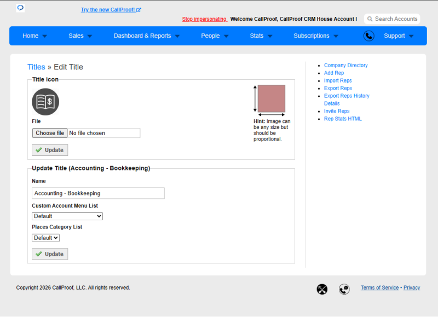Open the People menu
Viewport: 438px width, 317px height.
(x=210, y=36)
